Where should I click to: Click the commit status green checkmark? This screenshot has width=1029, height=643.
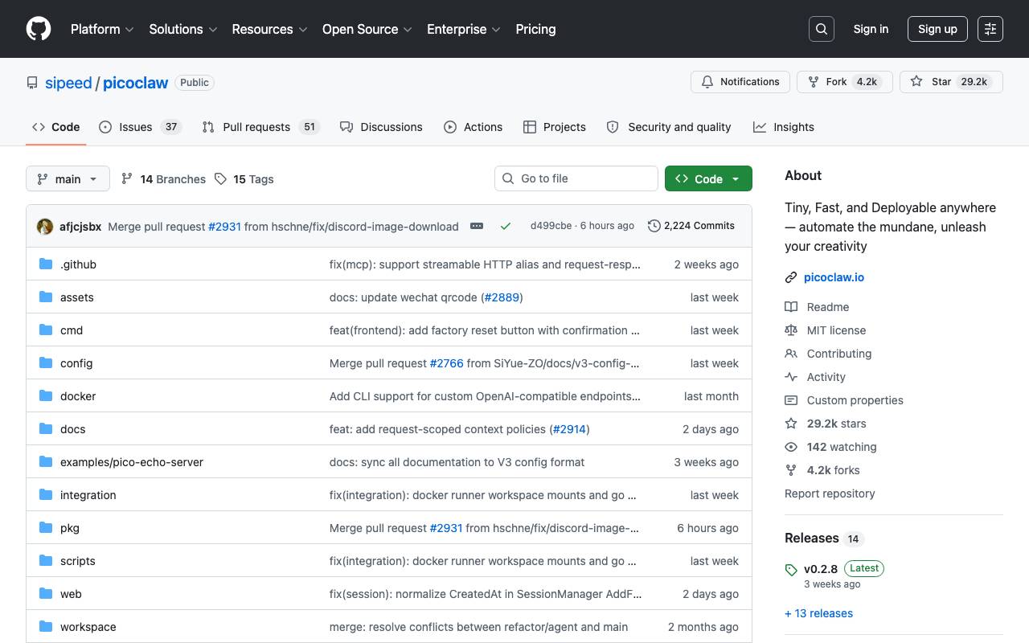pyautogui.click(x=506, y=226)
